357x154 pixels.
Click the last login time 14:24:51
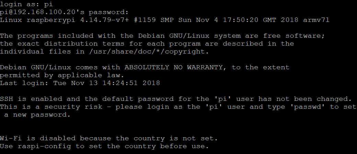[x=120, y=83]
